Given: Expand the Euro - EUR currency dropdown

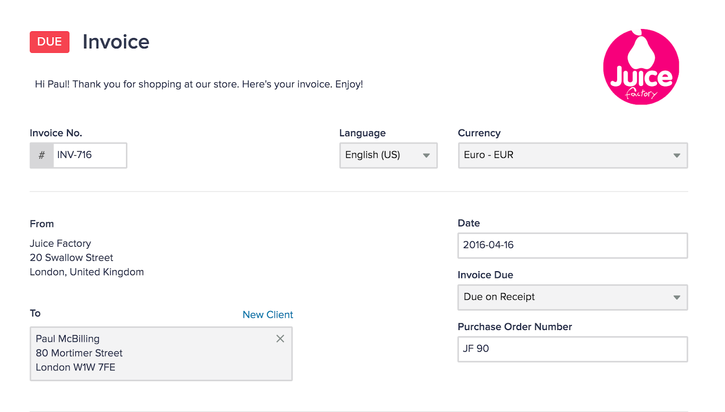Looking at the screenshot, I should [x=566, y=155].
